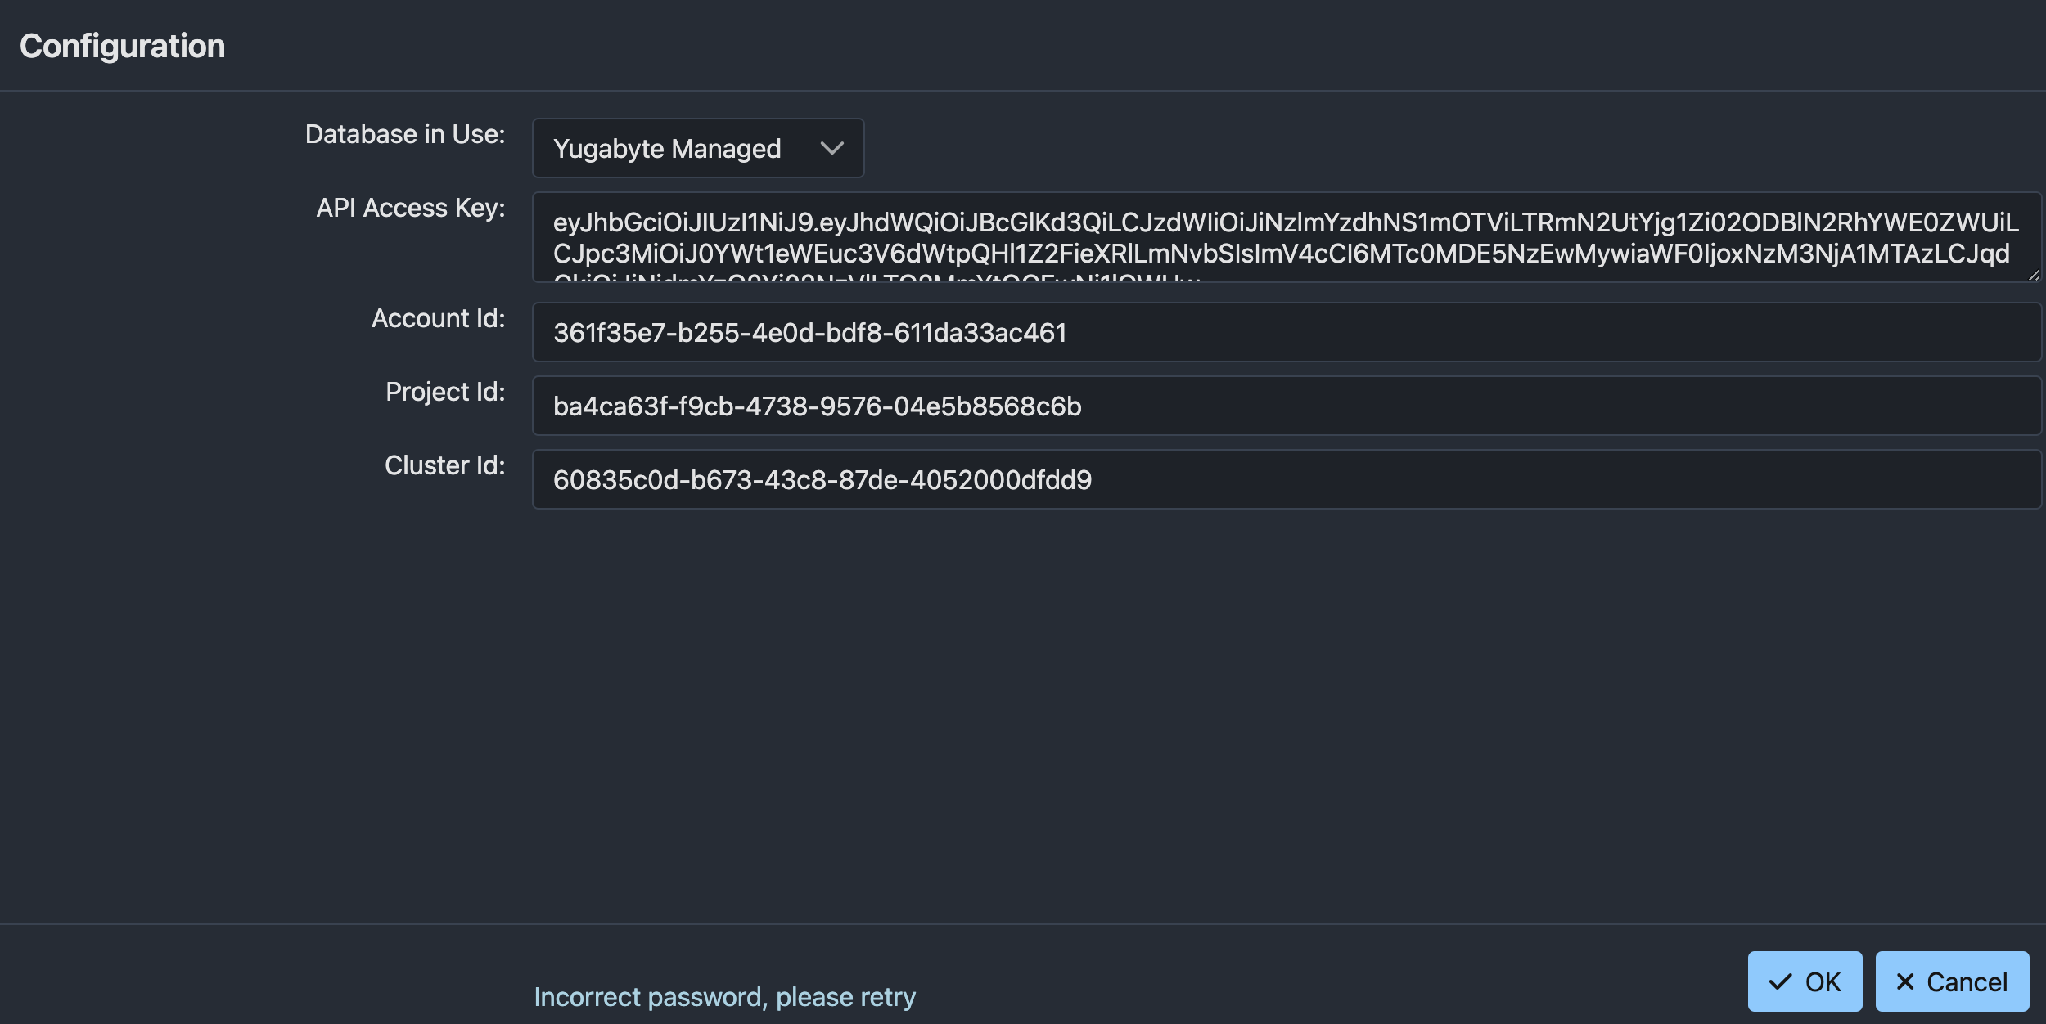Grab the API key textarea resize handle
This screenshot has height=1024, width=2046.
[2033, 275]
